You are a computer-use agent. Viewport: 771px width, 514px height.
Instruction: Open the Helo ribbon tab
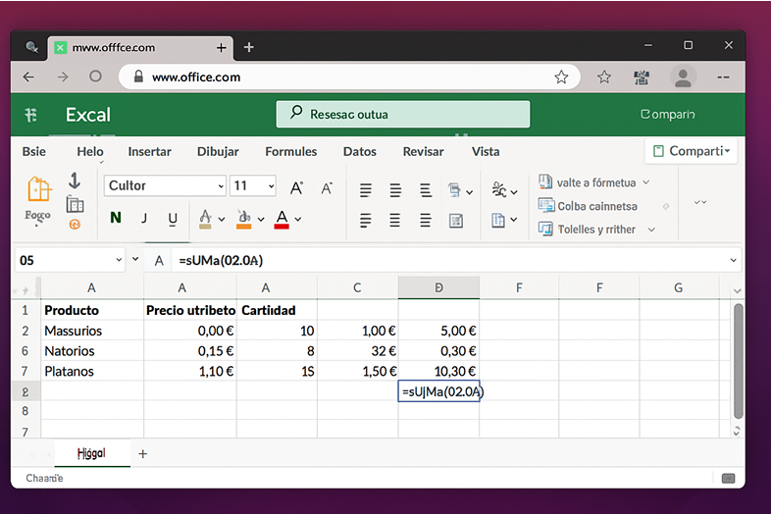coord(90,151)
